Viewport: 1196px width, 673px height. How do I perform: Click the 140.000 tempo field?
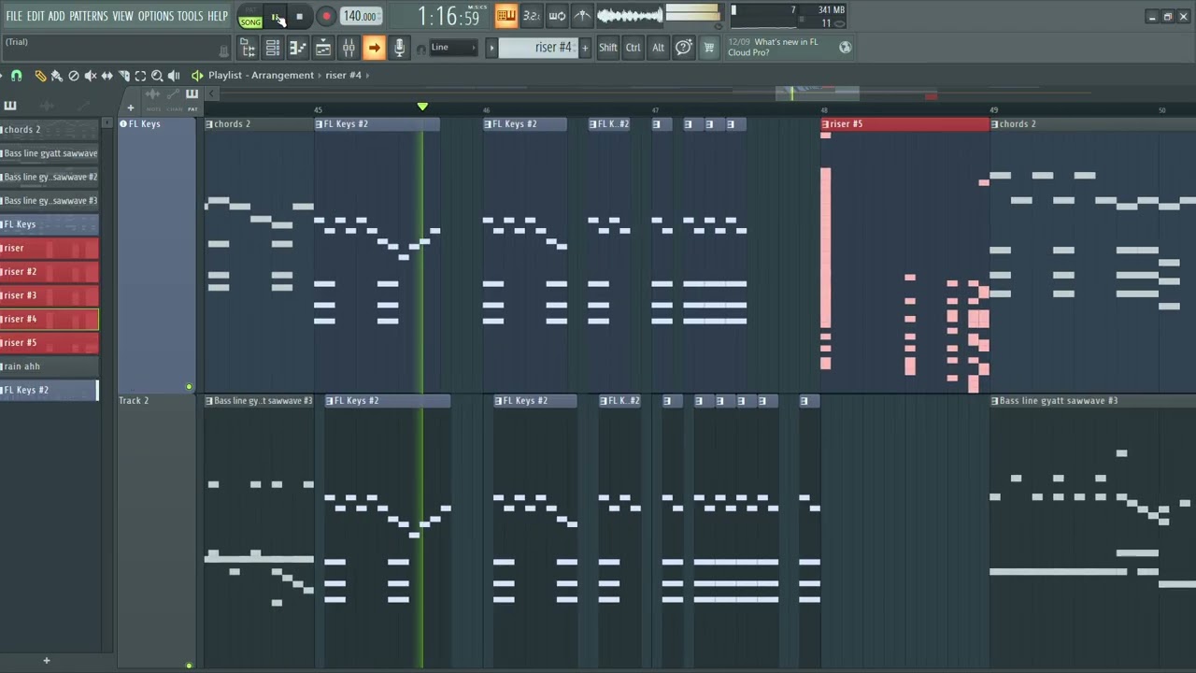point(360,16)
